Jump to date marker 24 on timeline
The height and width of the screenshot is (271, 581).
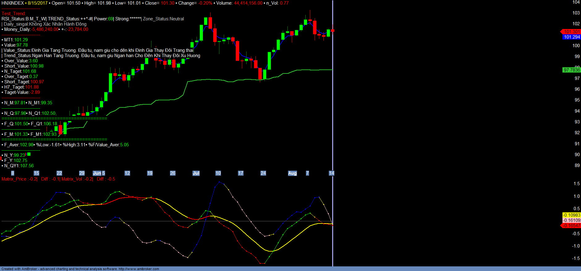pos(263,173)
